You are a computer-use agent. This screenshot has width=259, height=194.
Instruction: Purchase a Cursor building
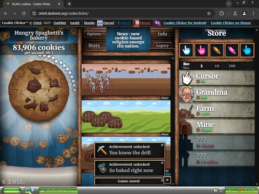point(217,78)
